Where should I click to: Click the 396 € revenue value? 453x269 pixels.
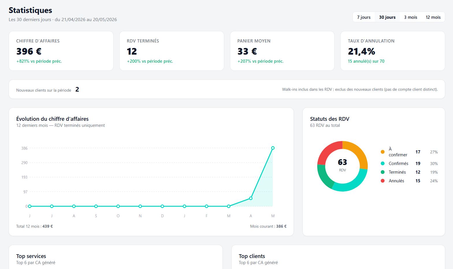(x=29, y=51)
